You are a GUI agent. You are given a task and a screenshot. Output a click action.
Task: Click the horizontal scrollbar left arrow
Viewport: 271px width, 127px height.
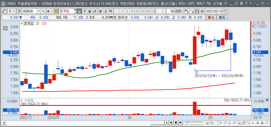coord(4,123)
